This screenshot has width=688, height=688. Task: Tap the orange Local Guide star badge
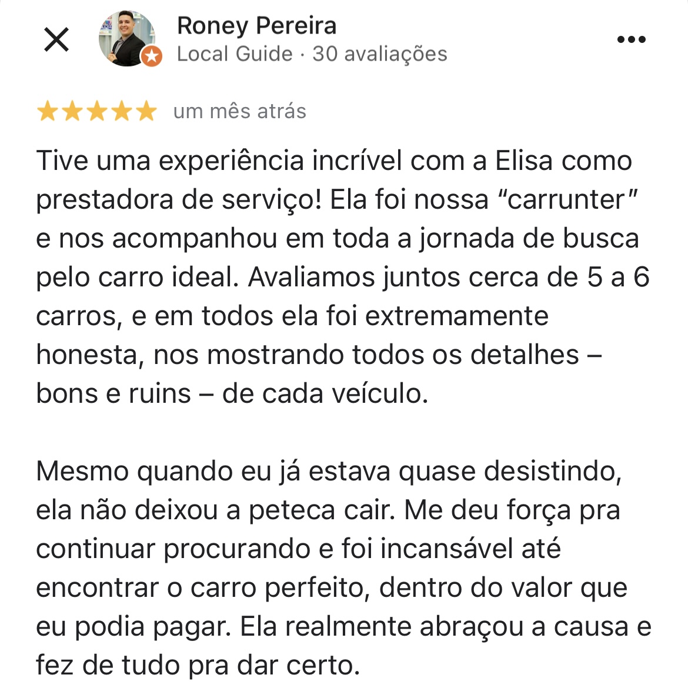coord(151,56)
